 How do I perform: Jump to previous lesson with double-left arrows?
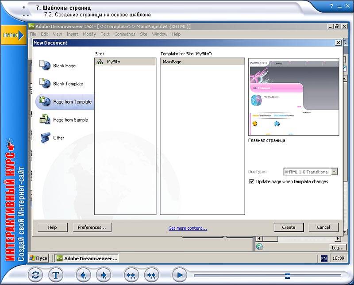click(x=131, y=275)
